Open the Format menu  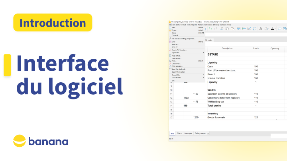click(x=183, y=25)
